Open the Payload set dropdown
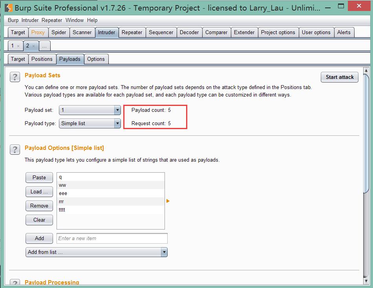373x288 pixels. (x=90, y=110)
